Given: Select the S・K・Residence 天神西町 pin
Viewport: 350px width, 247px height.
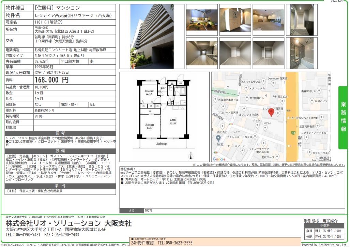Looking at the screenshot, I should coord(321,117).
